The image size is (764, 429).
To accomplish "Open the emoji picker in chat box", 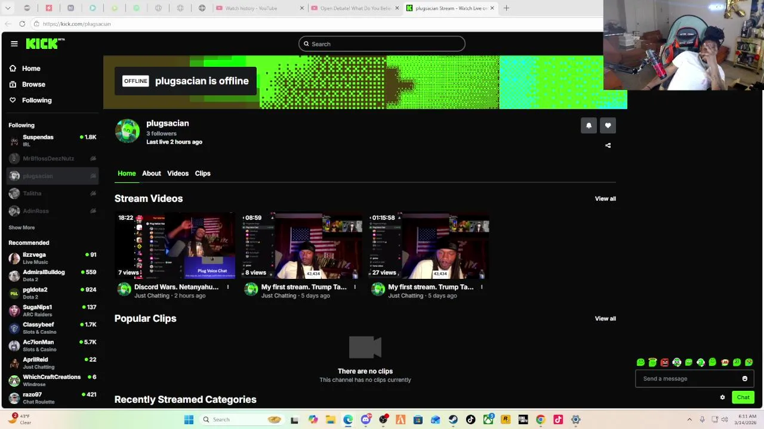I will click(744, 378).
